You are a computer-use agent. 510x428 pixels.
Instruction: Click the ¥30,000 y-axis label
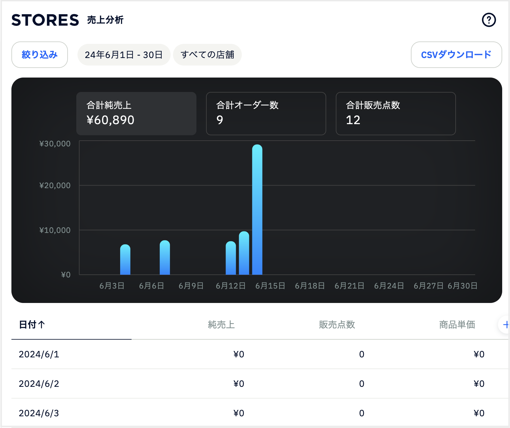pyautogui.click(x=55, y=144)
